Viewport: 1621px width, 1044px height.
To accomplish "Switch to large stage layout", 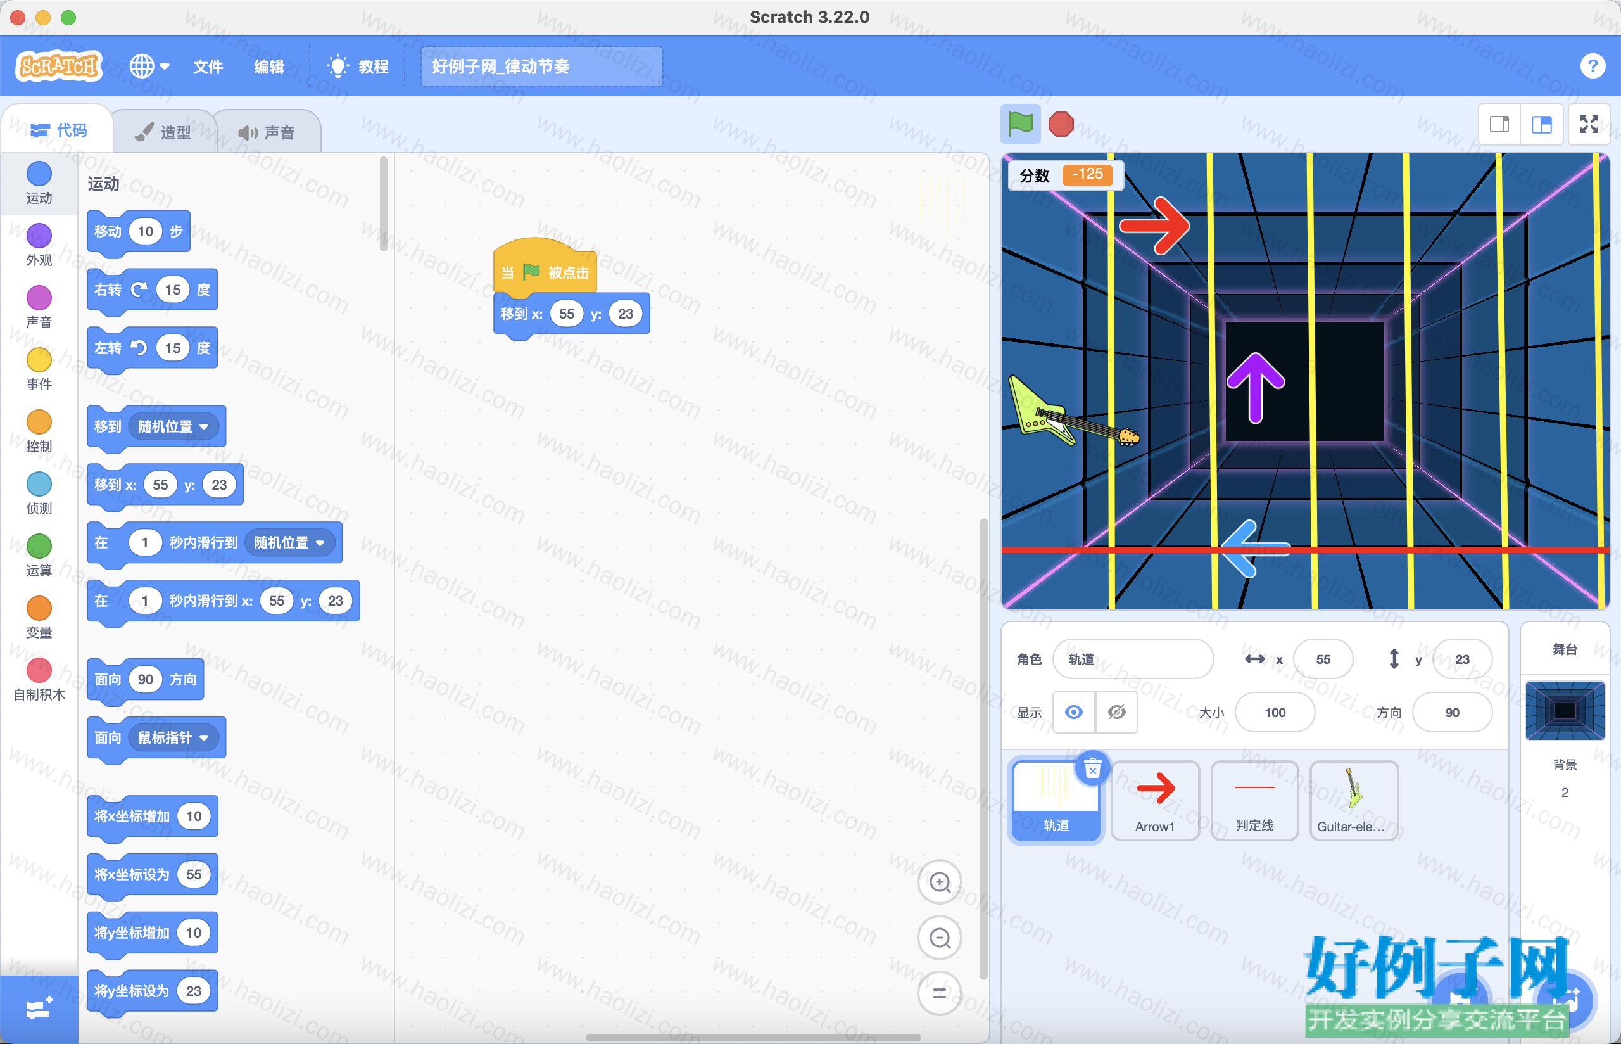I will [1542, 124].
